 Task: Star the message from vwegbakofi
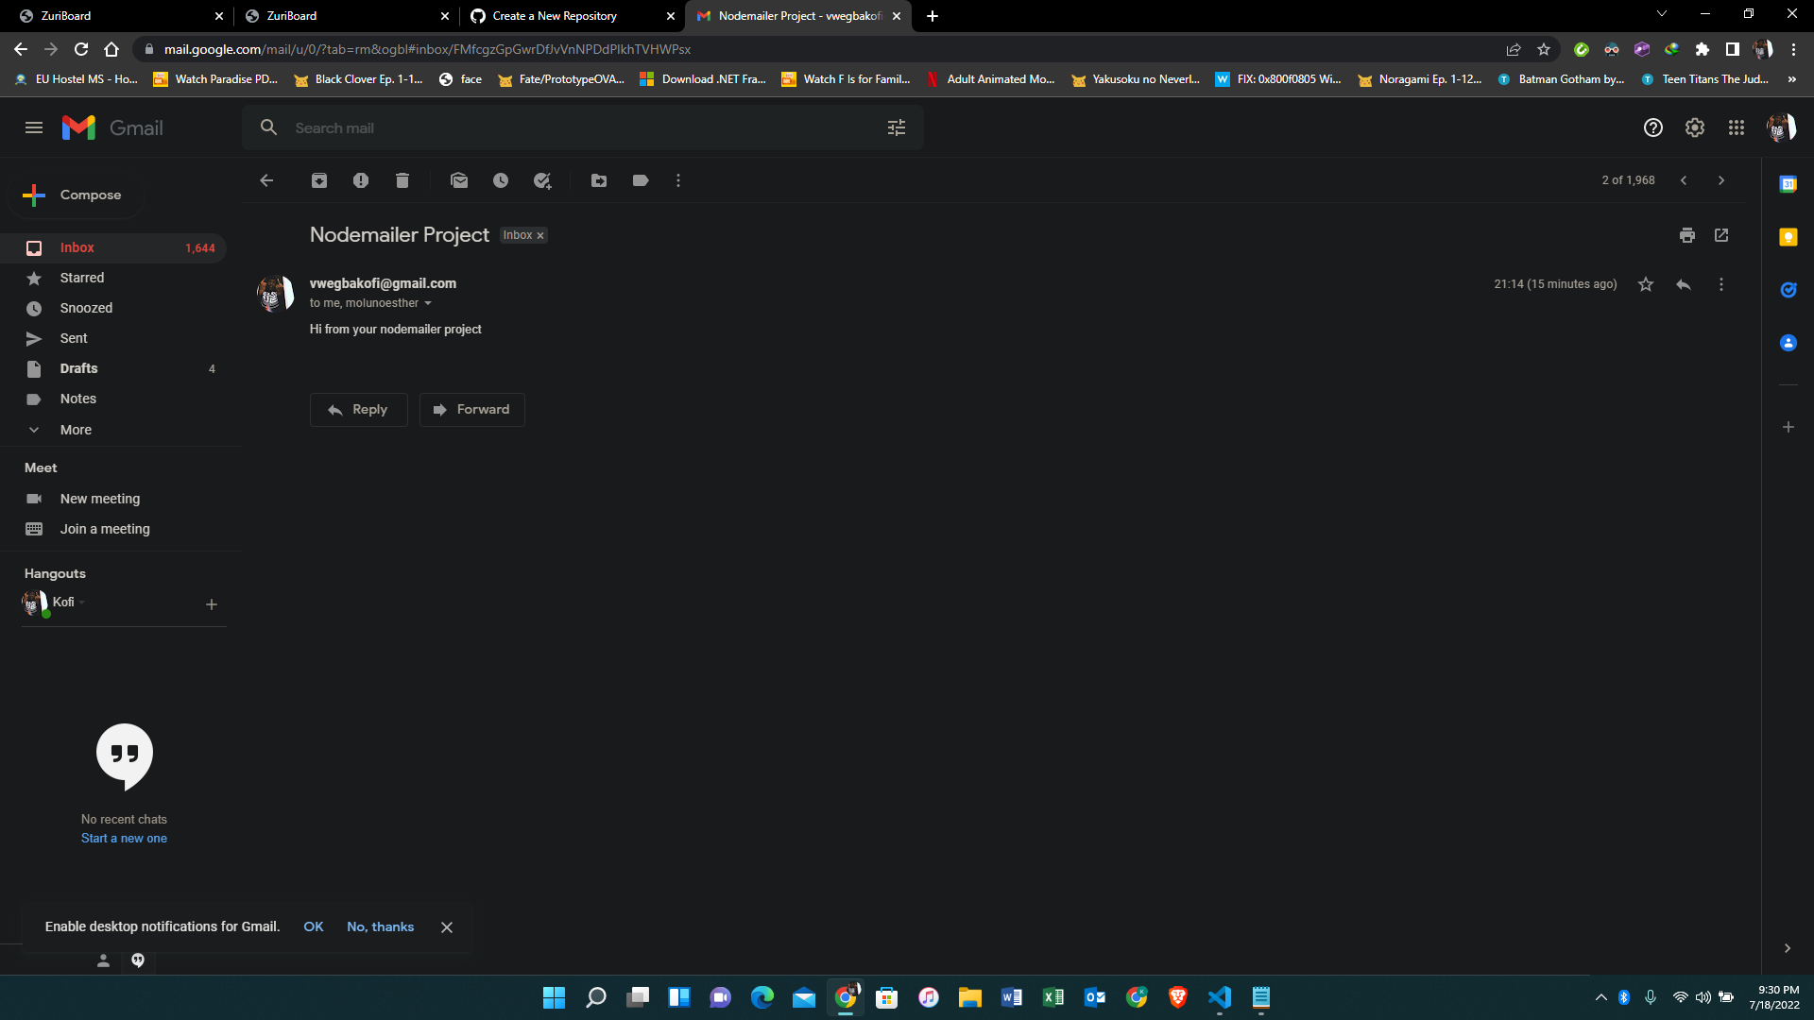coord(1646,283)
